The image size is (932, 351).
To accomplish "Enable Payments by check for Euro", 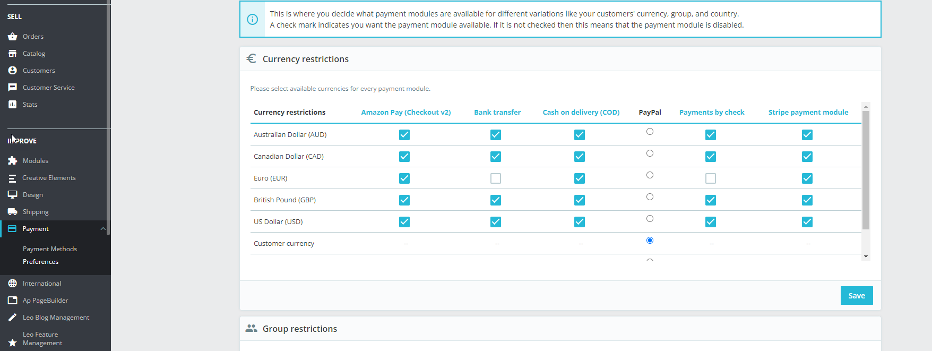I will point(711,178).
